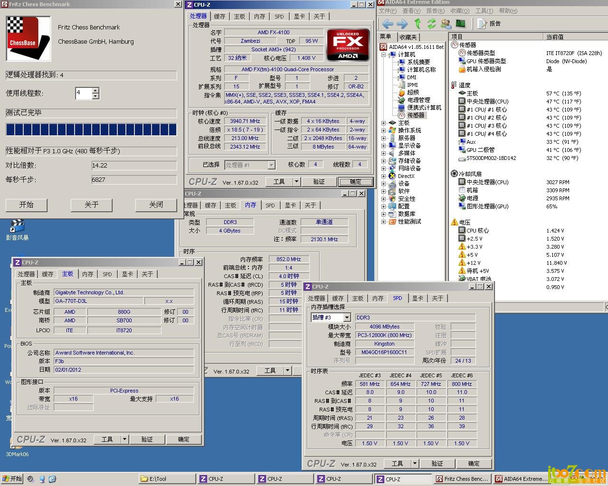
Task: Click the 数据库 database icon in tree
Action: click(392, 214)
